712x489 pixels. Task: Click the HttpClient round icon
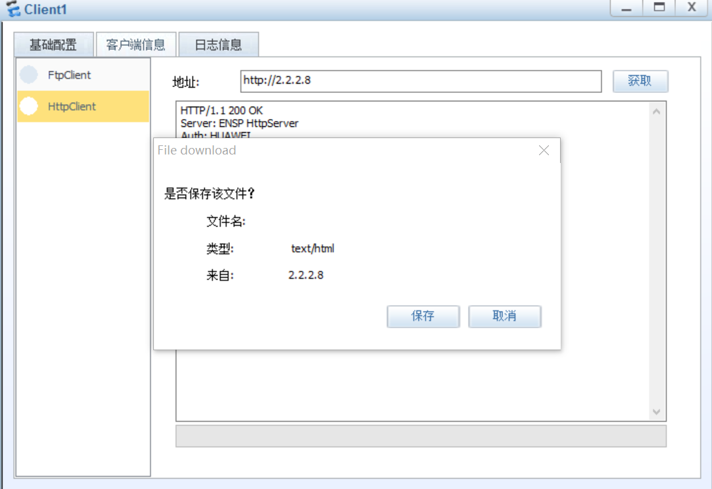[29, 106]
